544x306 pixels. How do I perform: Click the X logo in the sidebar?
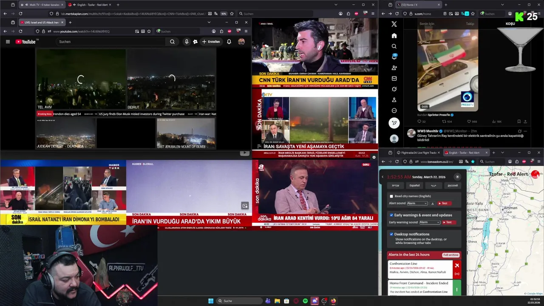click(x=394, y=24)
